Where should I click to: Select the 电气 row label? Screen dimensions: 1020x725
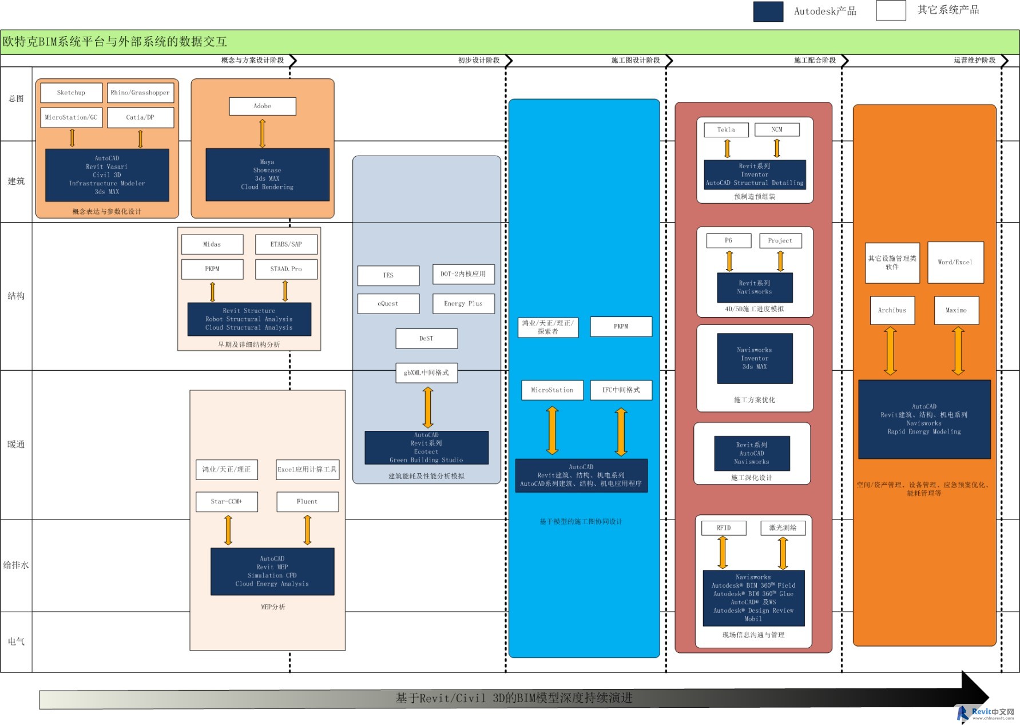tap(16, 641)
